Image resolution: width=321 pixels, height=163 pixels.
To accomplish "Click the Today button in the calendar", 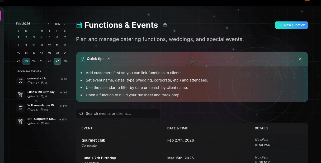I will click(56, 24).
